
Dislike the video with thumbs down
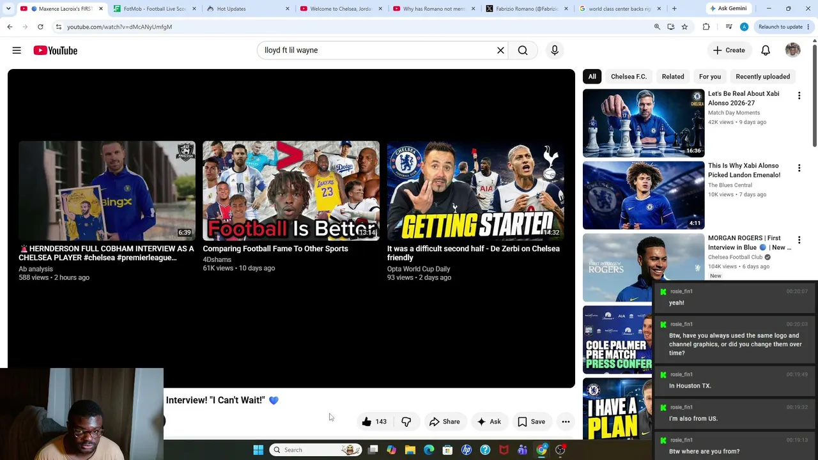tap(406, 422)
